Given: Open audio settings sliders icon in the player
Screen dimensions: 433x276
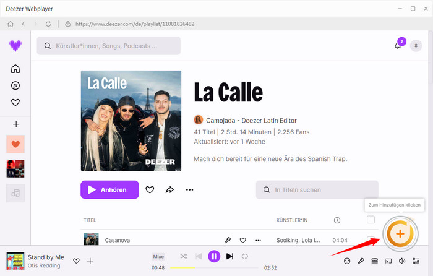Looking at the screenshot, I should tap(416, 261).
